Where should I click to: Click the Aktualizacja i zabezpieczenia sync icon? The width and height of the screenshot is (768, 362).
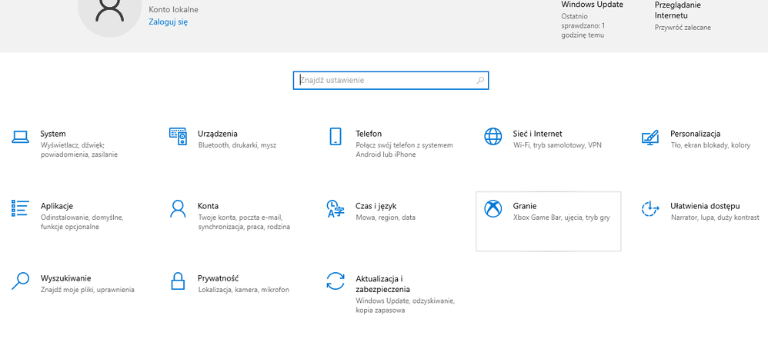(336, 281)
